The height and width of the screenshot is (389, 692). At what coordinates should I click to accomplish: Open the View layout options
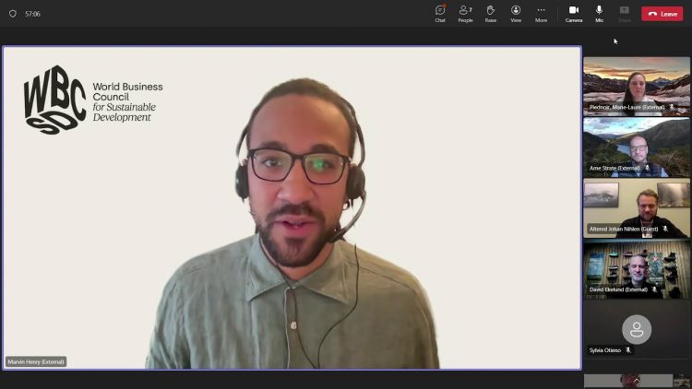(x=516, y=14)
